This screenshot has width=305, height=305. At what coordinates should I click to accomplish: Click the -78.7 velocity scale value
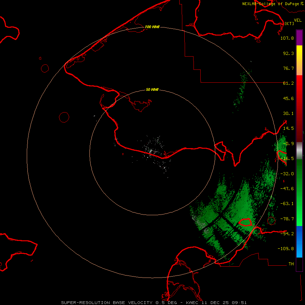pos(287,219)
